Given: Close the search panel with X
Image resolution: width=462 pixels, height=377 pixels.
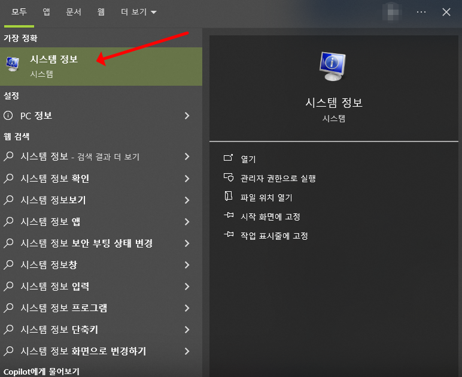Looking at the screenshot, I should [446, 12].
